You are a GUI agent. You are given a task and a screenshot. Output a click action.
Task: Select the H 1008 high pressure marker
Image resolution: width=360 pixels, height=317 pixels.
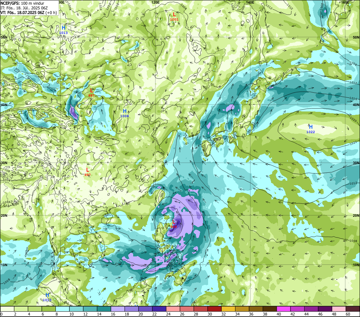125,114
